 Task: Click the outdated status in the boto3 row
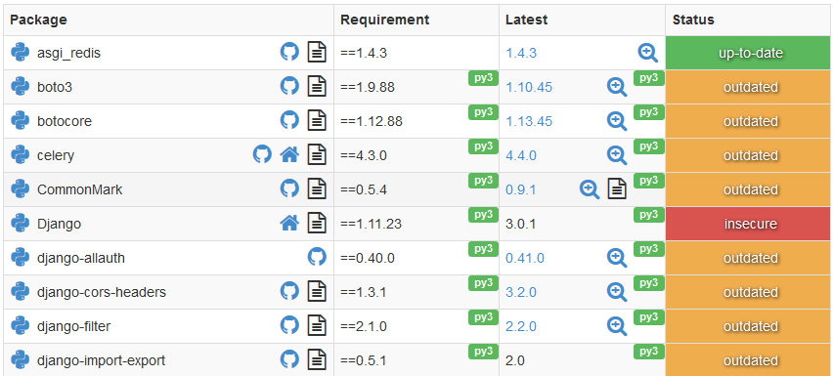[x=749, y=87]
